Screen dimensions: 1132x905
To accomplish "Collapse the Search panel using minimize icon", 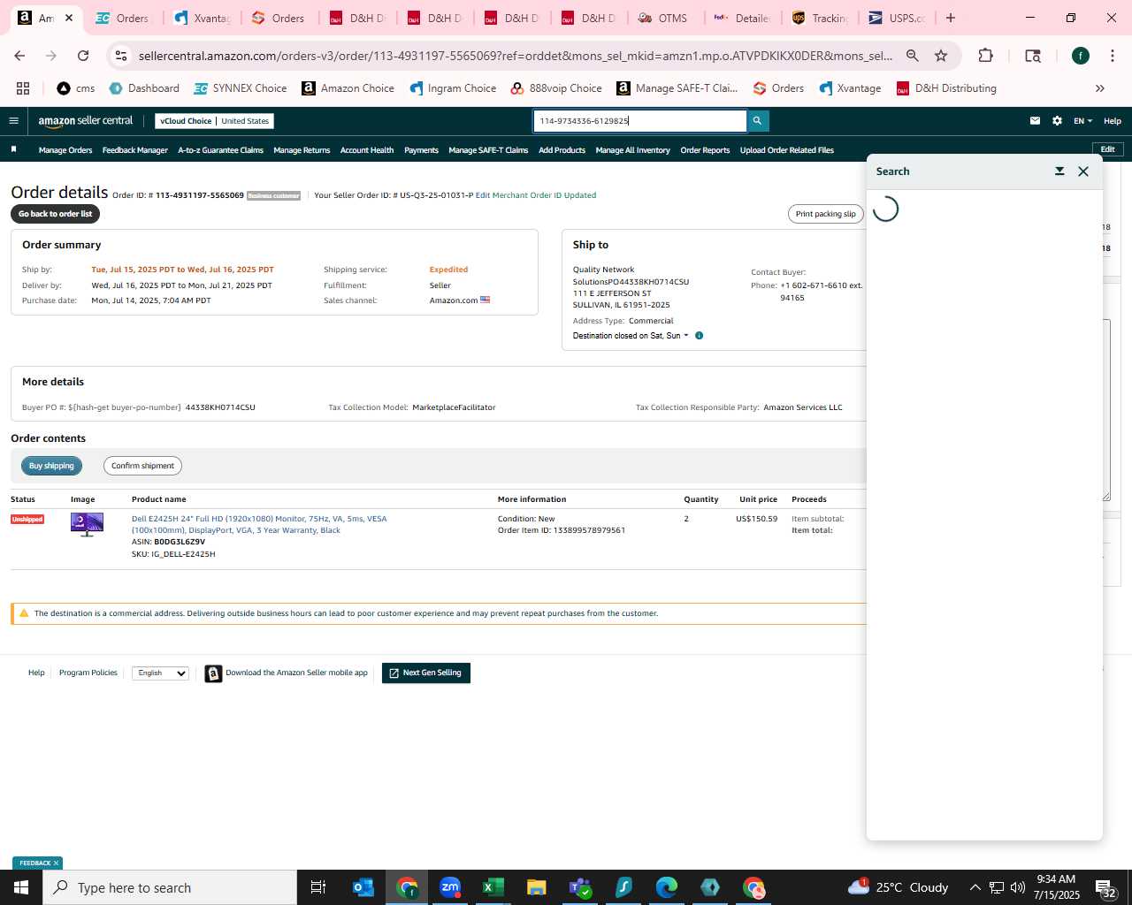I will tap(1059, 171).
